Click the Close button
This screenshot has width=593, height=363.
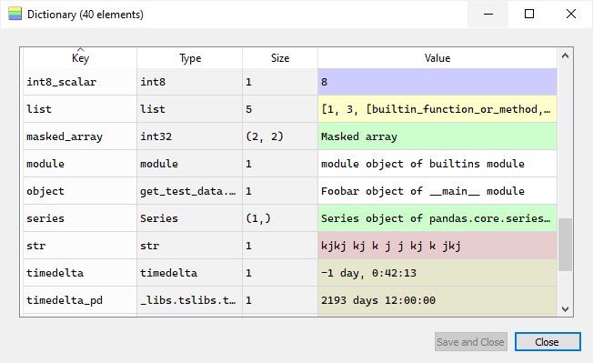pos(548,342)
